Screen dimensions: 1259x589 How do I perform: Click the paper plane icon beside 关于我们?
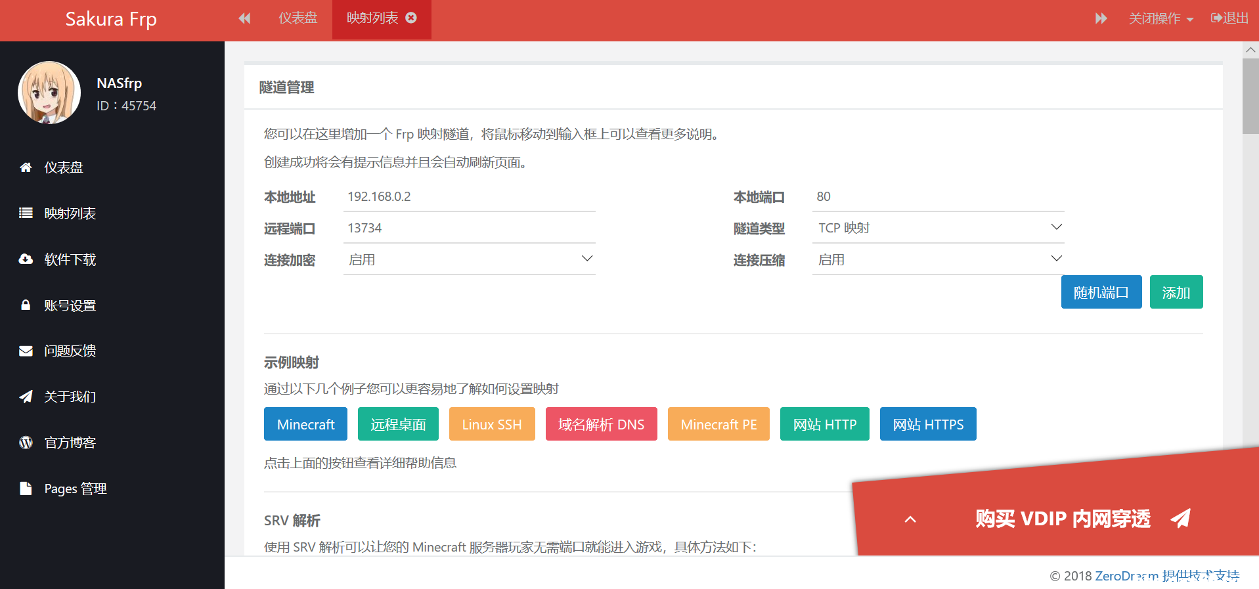[x=26, y=397]
